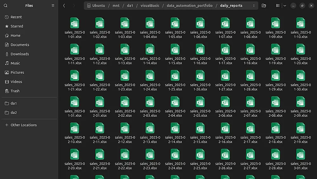This screenshot has width=317, height=179.
Task: Navigate to data_automation_portfolio in path bar
Action: coord(190,6)
